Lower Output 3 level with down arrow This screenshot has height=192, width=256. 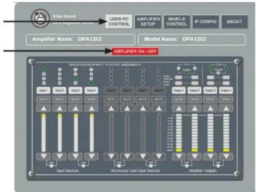210,156
